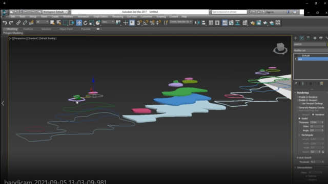Click Use Pivot Point Center icon

[118, 22]
